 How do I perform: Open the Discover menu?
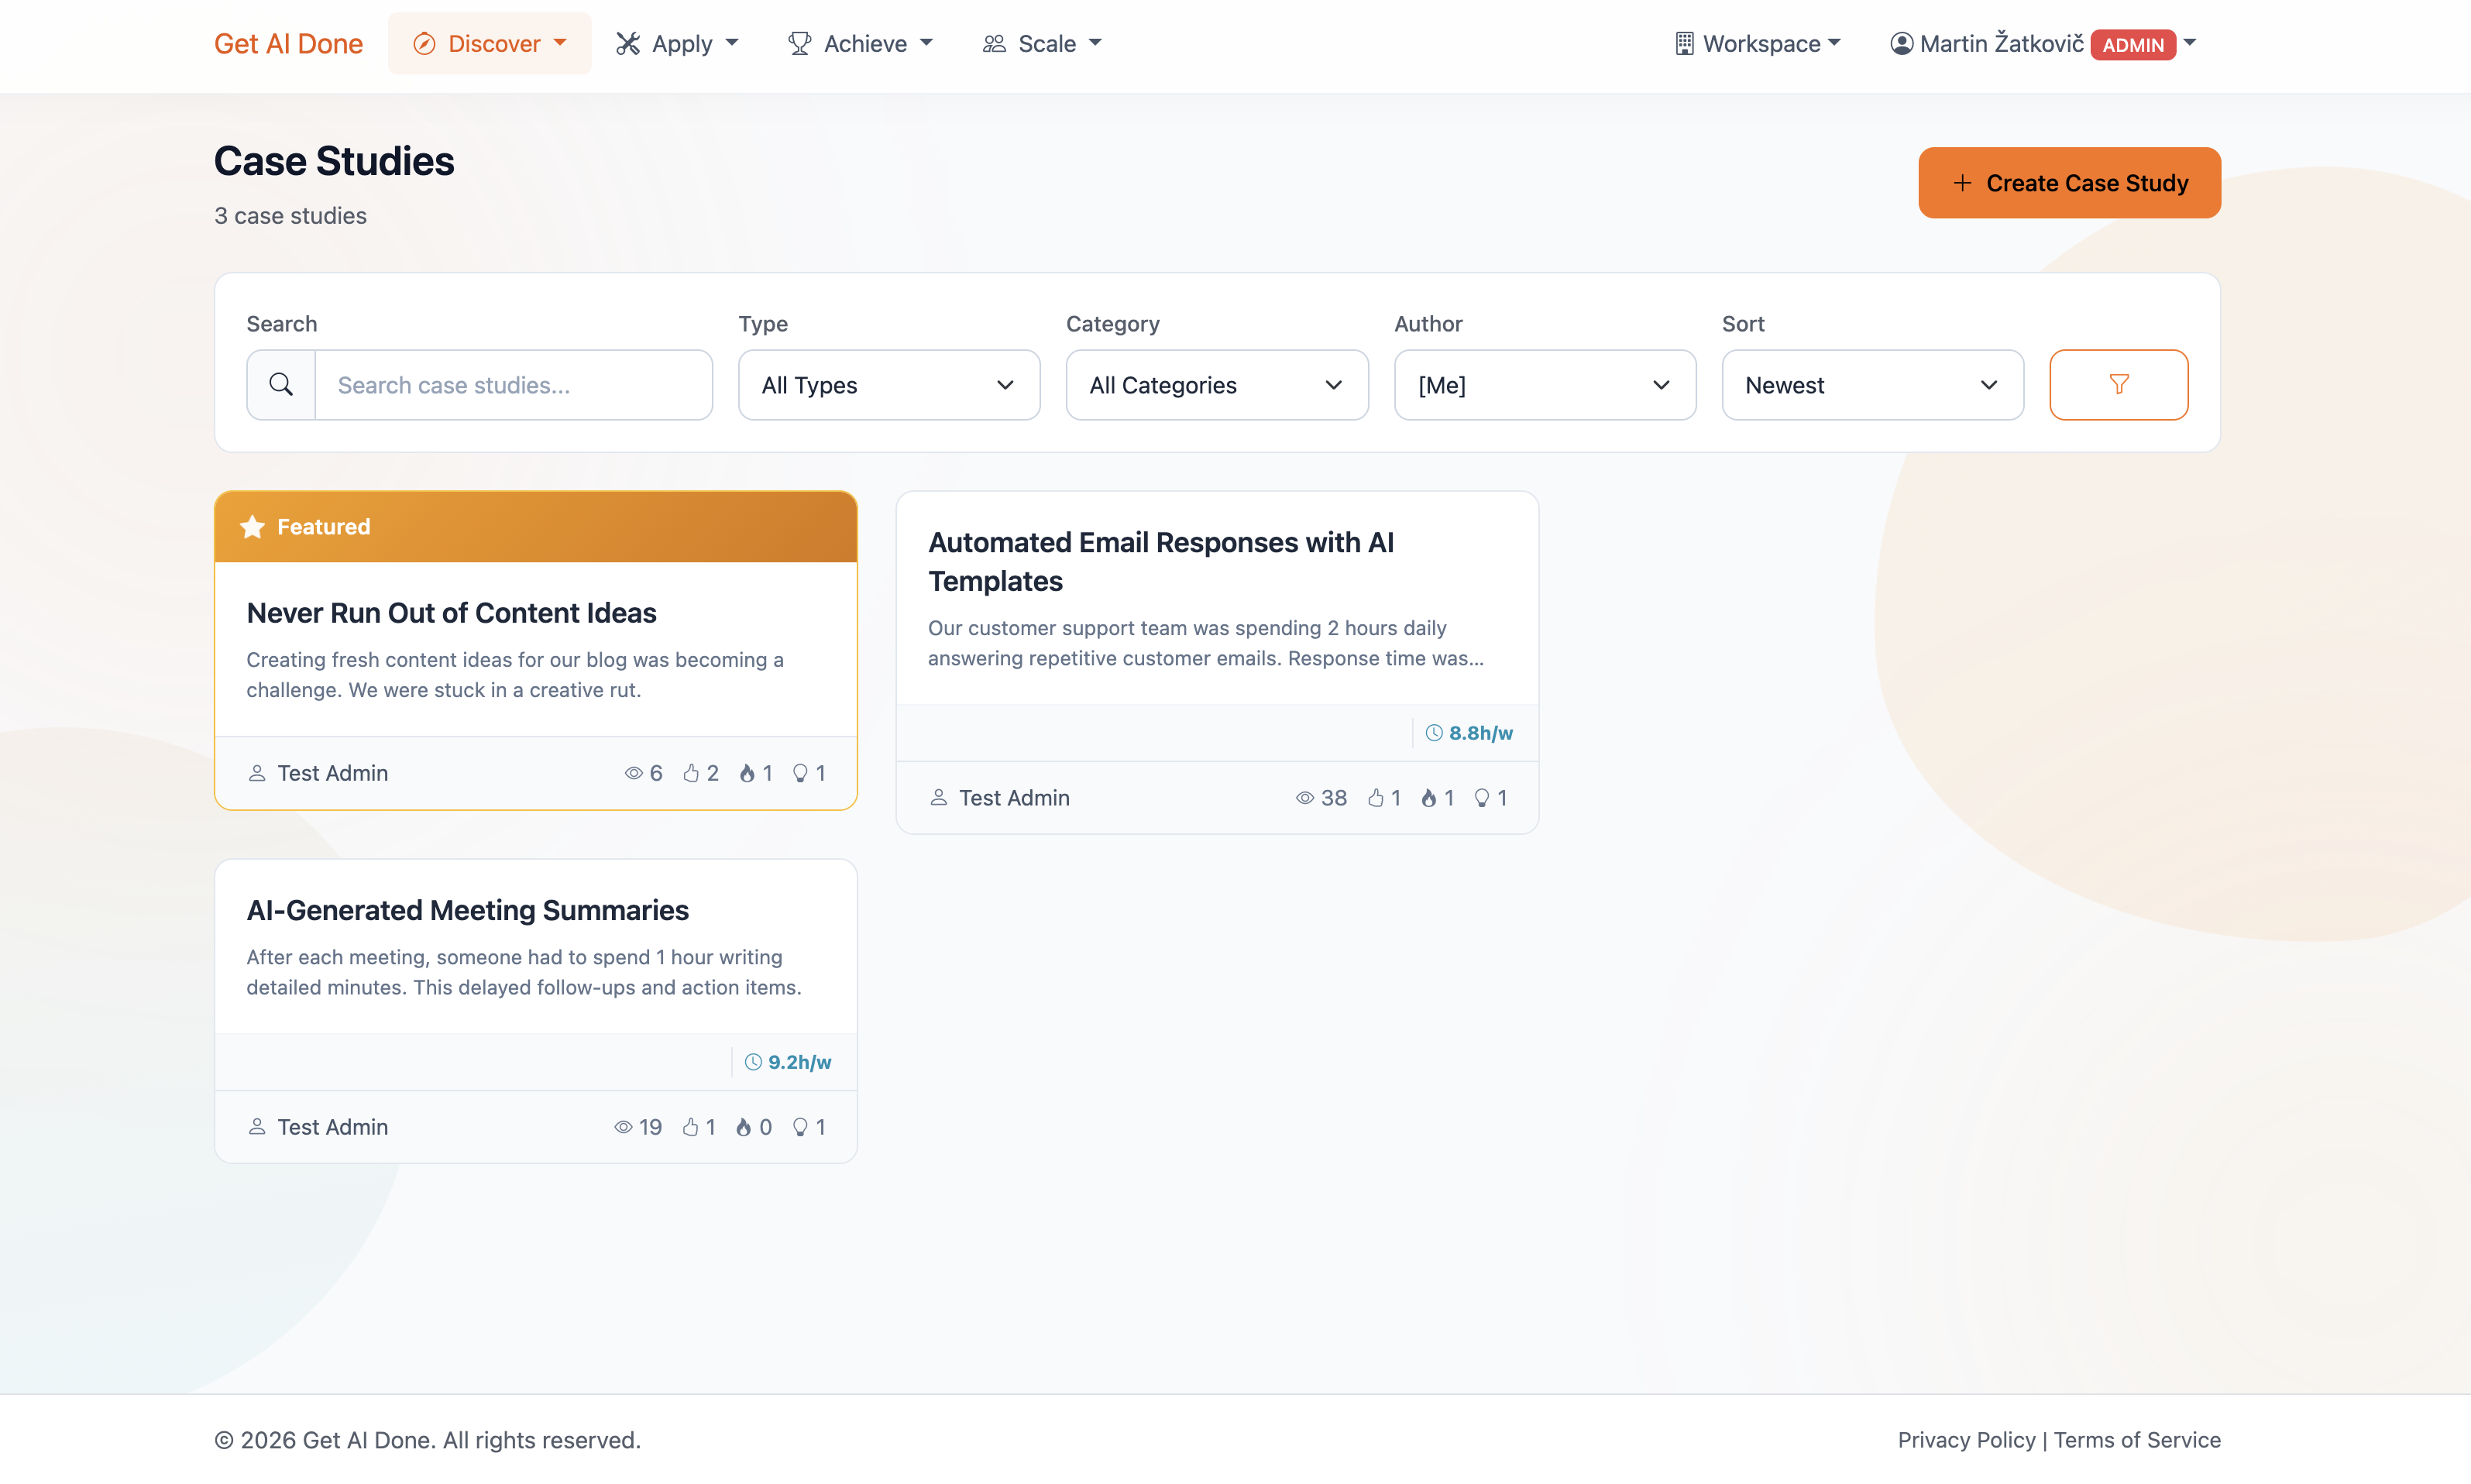pos(490,43)
